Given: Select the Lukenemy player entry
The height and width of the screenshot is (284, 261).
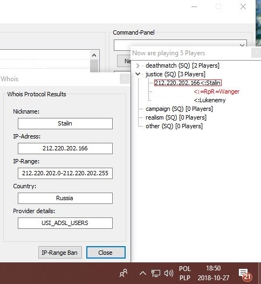Looking at the screenshot, I should (x=210, y=100).
